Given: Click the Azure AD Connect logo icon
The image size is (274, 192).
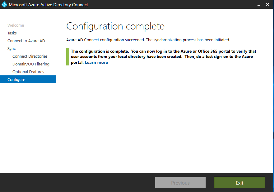Looking at the screenshot, I should (x=4, y=5).
